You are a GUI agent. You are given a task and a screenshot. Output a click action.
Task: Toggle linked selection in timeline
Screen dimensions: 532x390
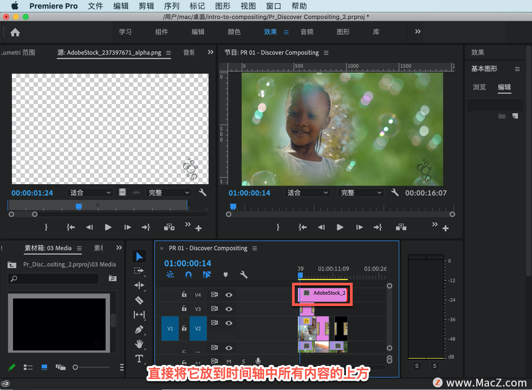tap(207, 275)
